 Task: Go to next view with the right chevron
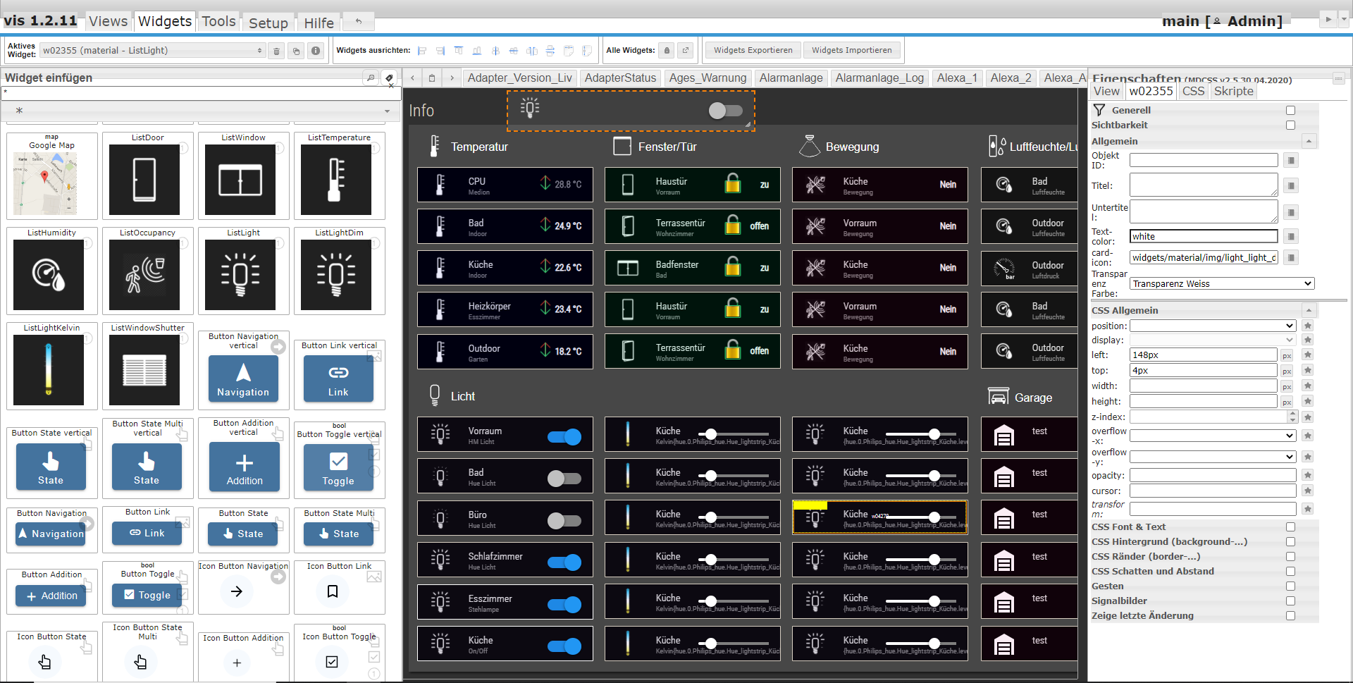pyautogui.click(x=452, y=78)
